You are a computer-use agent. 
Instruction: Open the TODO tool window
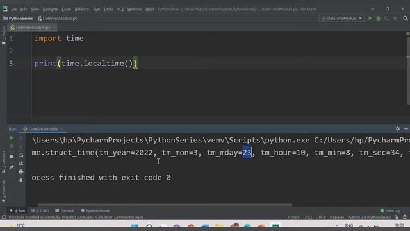point(40,210)
